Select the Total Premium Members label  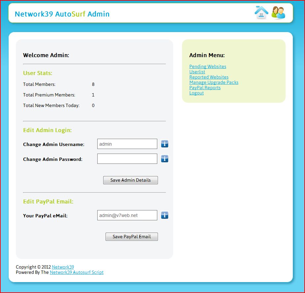pyautogui.click(x=49, y=95)
